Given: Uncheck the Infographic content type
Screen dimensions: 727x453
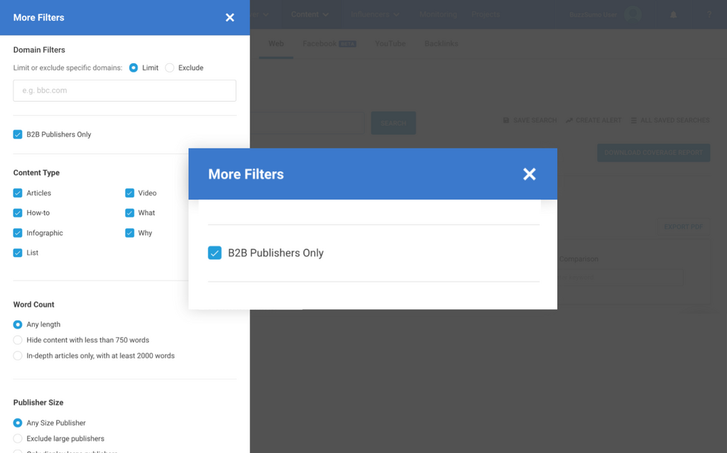Looking at the screenshot, I should pos(18,233).
